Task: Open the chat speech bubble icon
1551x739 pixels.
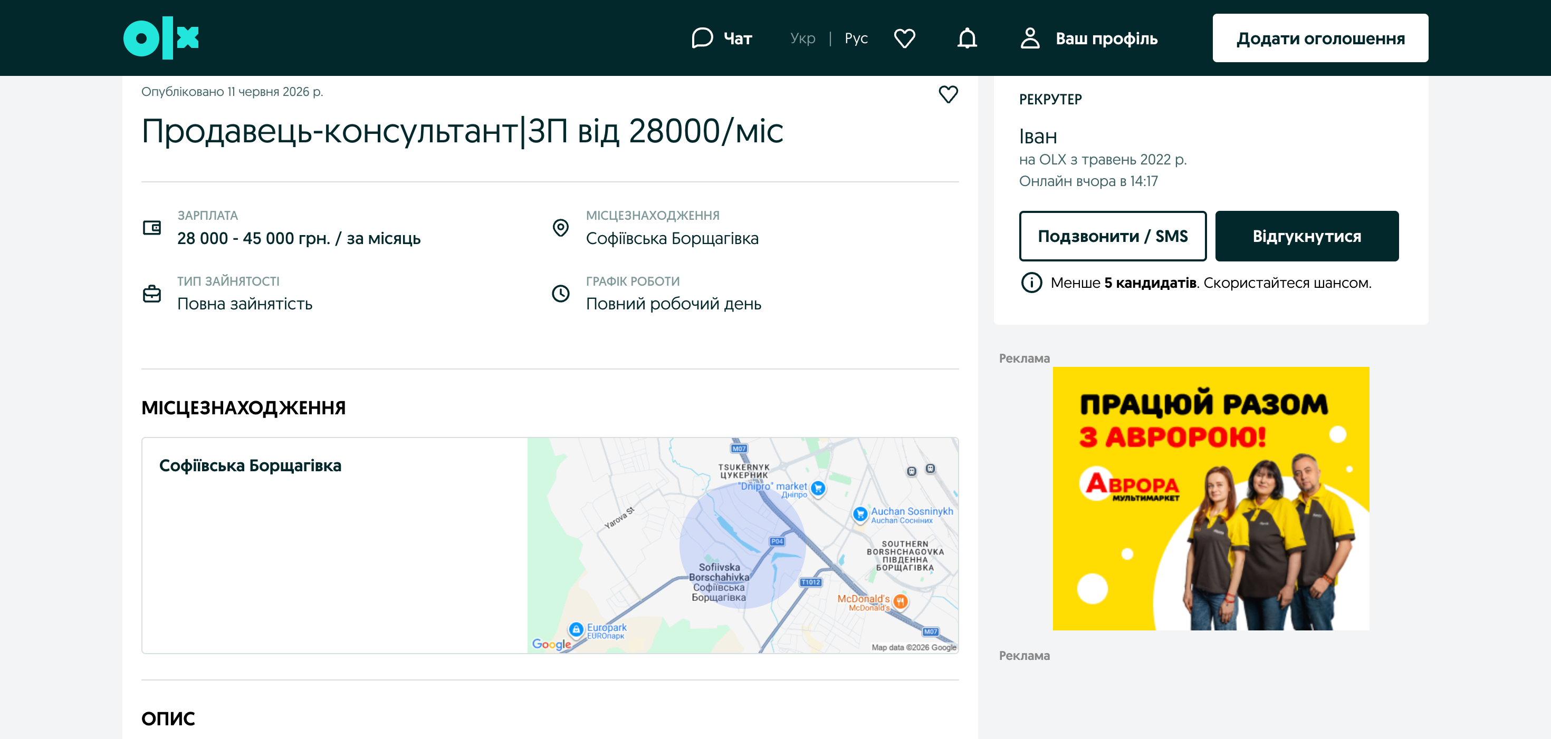Action: [702, 38]
